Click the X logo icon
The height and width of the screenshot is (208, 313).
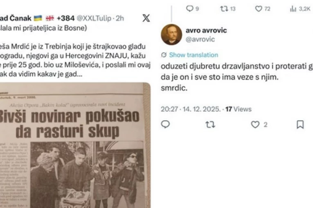tap(146, 18)
